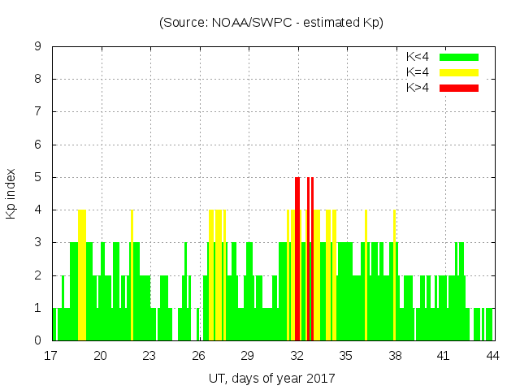Select the K=4 legend label text
The image size is (520, 390).
click(x=418, y=72)
